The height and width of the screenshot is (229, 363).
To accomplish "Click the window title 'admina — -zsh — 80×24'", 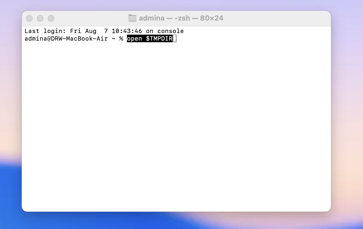I will (181, 18).
